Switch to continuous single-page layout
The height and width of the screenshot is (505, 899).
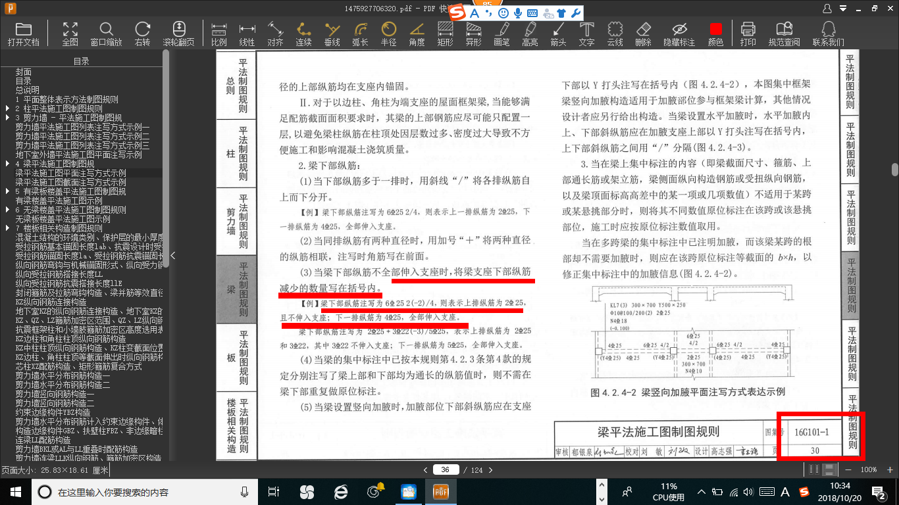[829, 469]
